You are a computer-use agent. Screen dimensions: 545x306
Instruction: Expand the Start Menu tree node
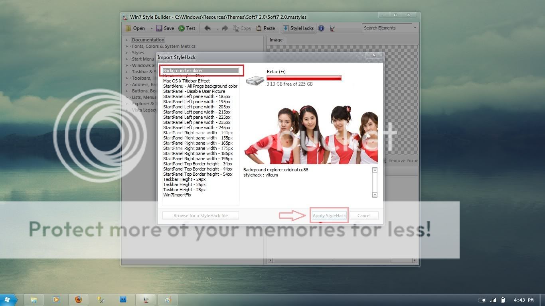click(x=127, y=59)
